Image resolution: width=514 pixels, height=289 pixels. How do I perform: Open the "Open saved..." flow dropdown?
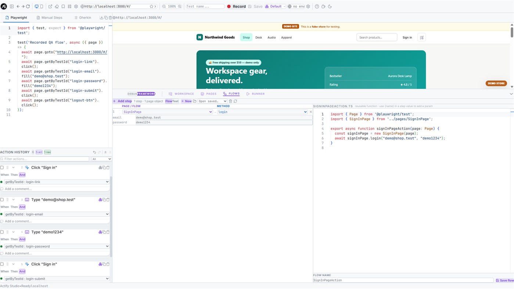coord(212,101)
